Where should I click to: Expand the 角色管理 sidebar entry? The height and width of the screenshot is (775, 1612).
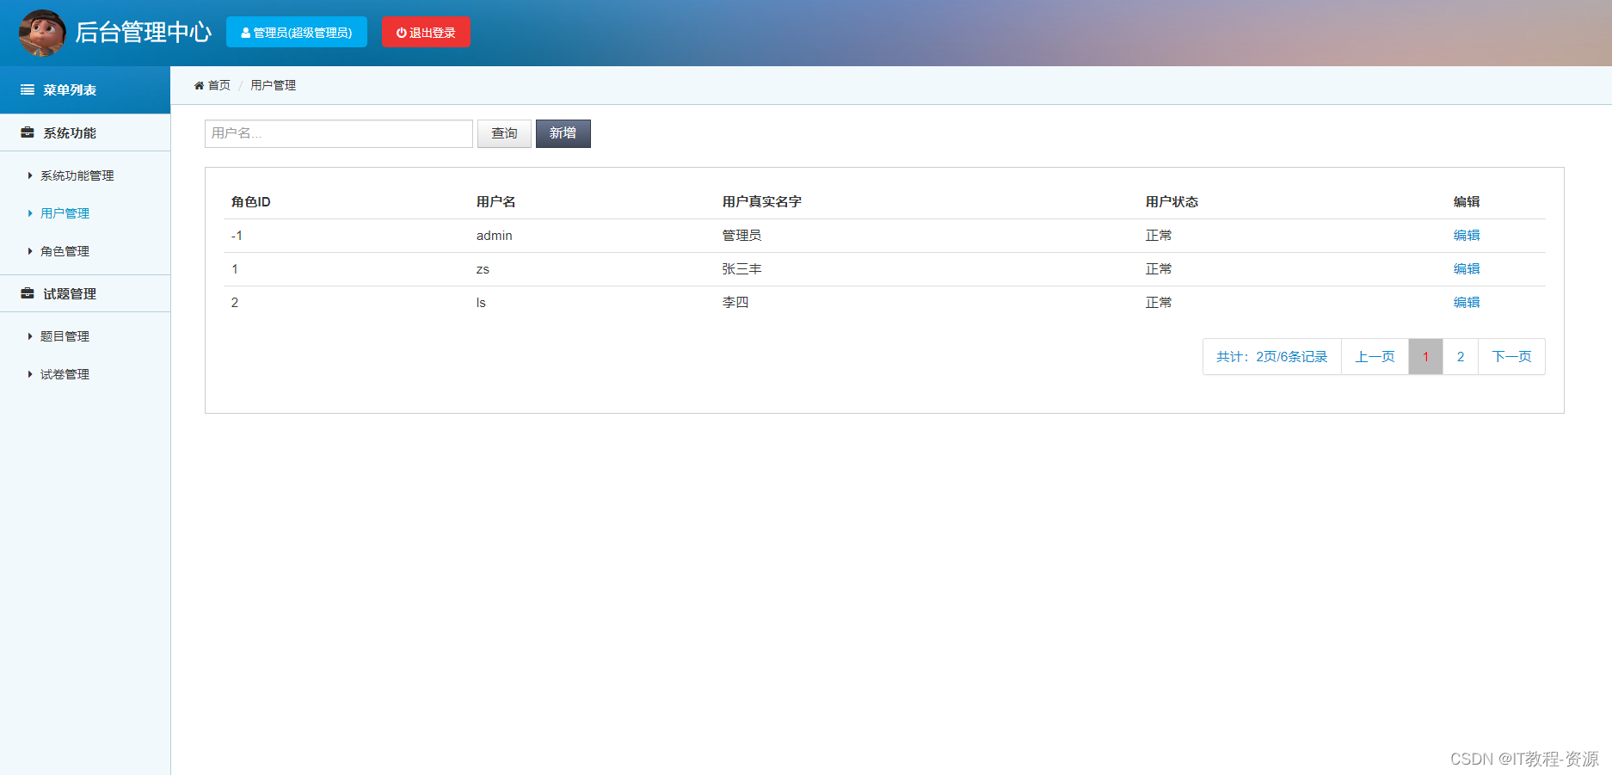pos(64,251)
